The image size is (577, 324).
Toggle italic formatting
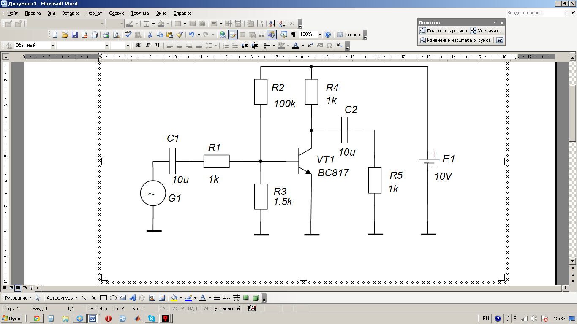[147, 45]
